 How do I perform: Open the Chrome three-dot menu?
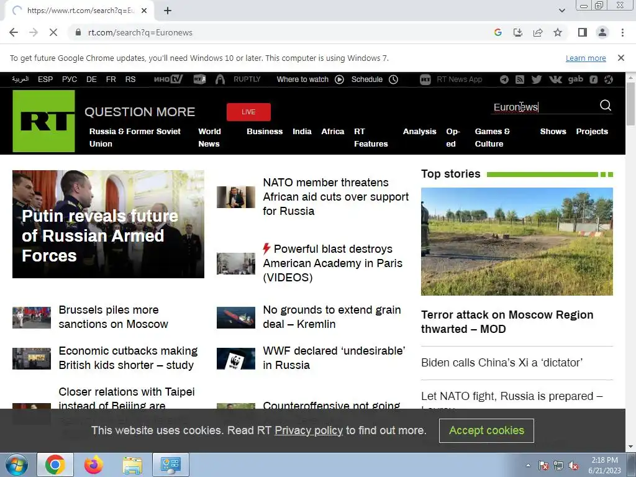pos(622,32)
